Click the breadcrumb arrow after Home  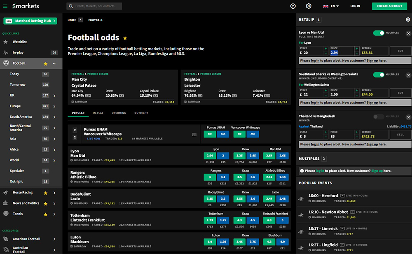pyautogui.click(x=81, y=20)
